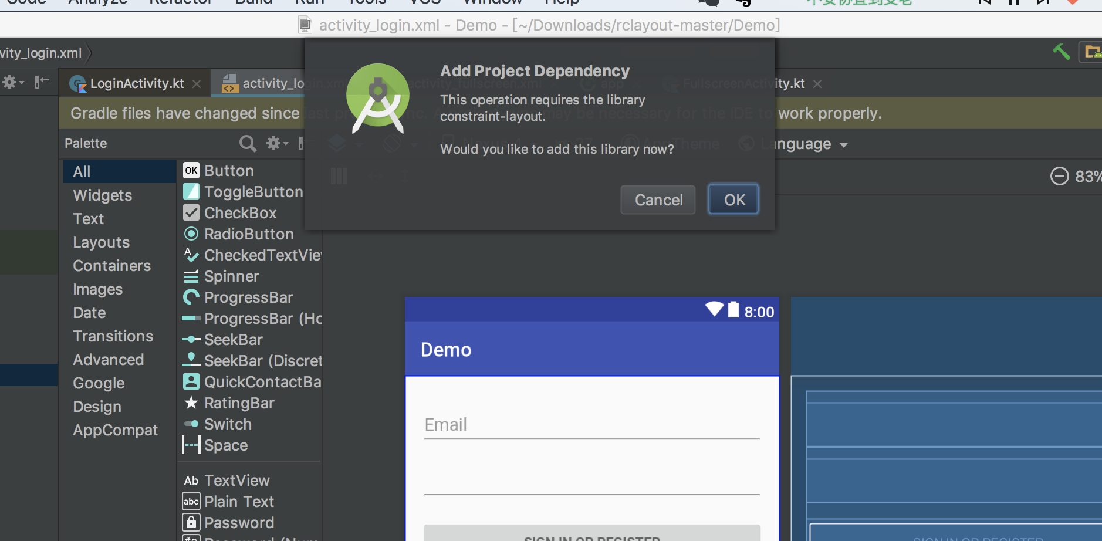
Task: Pick the TextView widget icon
Action: [x=191, y=481]
